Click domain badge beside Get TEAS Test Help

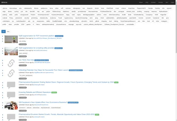42,60
